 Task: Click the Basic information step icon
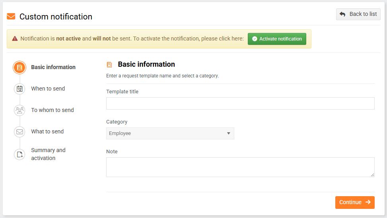tap(19, 68)
